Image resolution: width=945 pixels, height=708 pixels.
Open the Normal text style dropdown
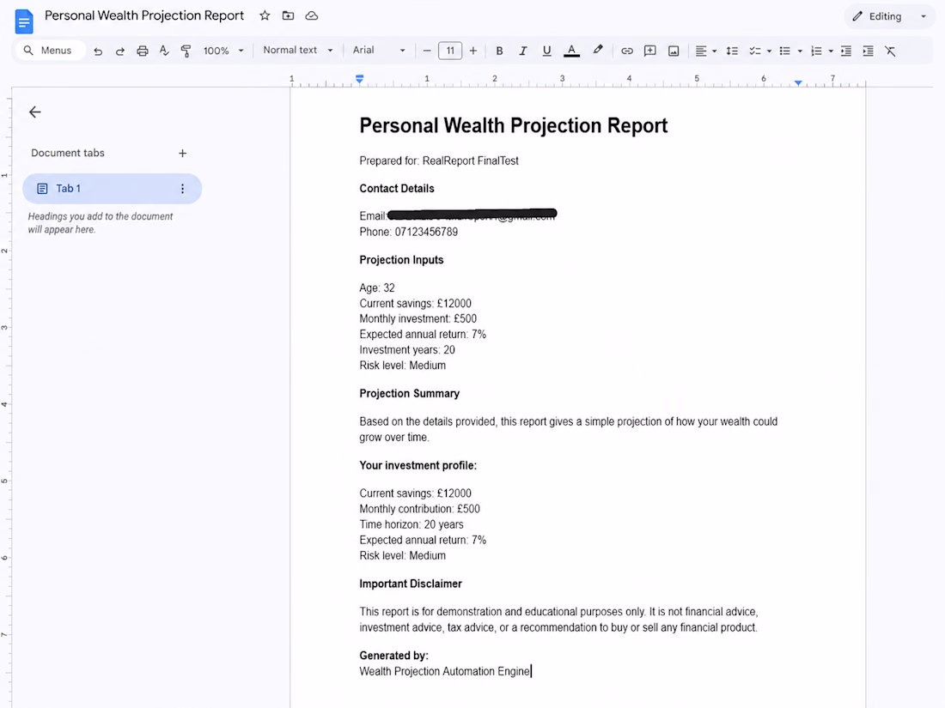point(298,51)
